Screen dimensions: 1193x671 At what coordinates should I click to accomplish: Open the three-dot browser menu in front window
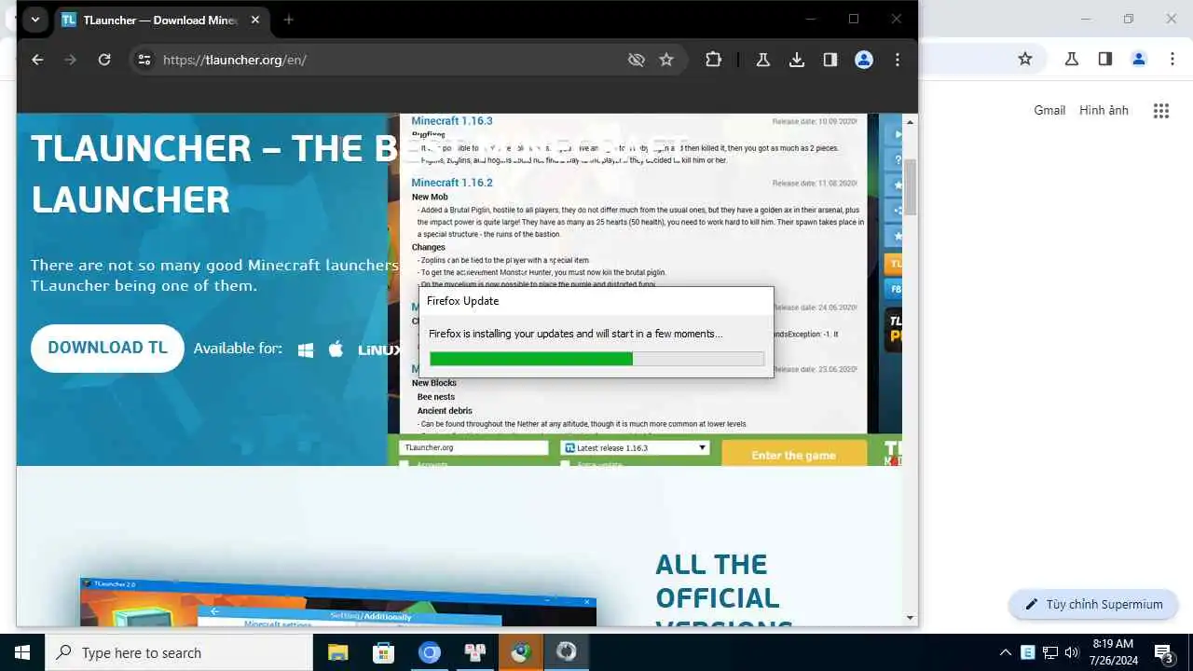898,60
